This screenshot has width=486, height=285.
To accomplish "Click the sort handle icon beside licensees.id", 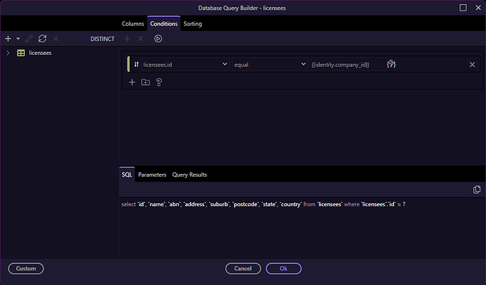I will point(136,64).
